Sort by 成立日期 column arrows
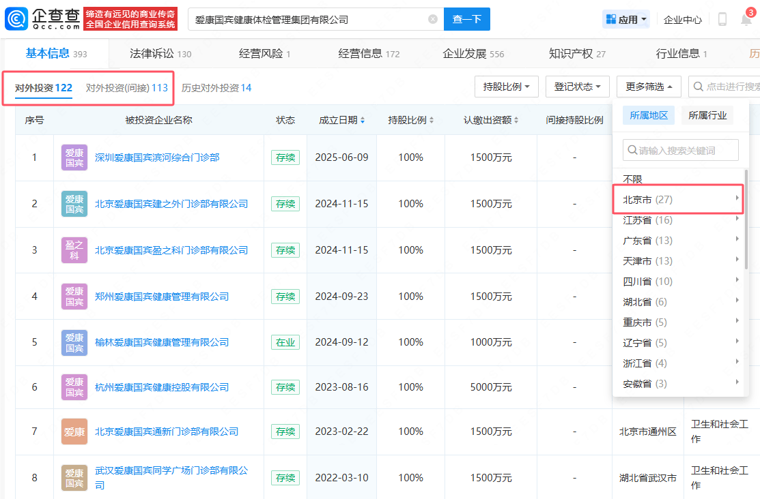The image size is (760, 499). [x=363, y=121]
